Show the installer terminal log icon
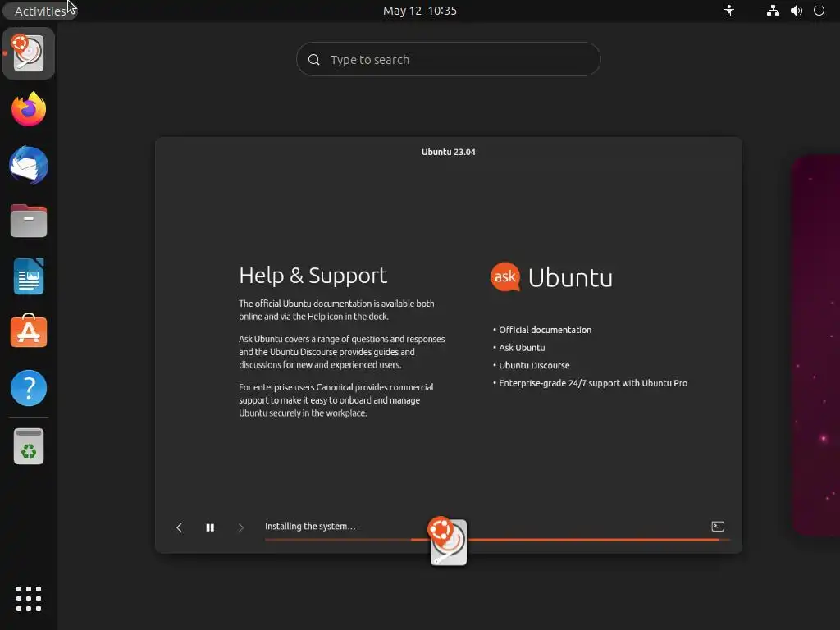 [717, 527]
